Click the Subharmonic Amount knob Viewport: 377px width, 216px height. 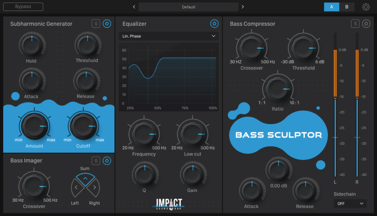point(34,126)
